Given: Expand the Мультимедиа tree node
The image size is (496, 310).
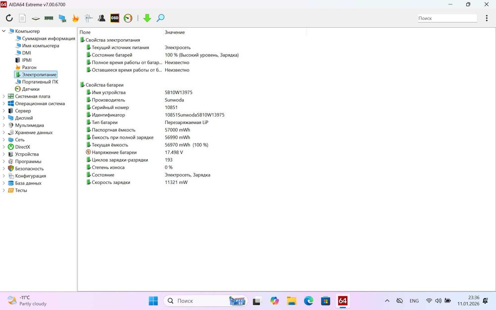Looking at the screenshot, I should click(x=4, y=125).
